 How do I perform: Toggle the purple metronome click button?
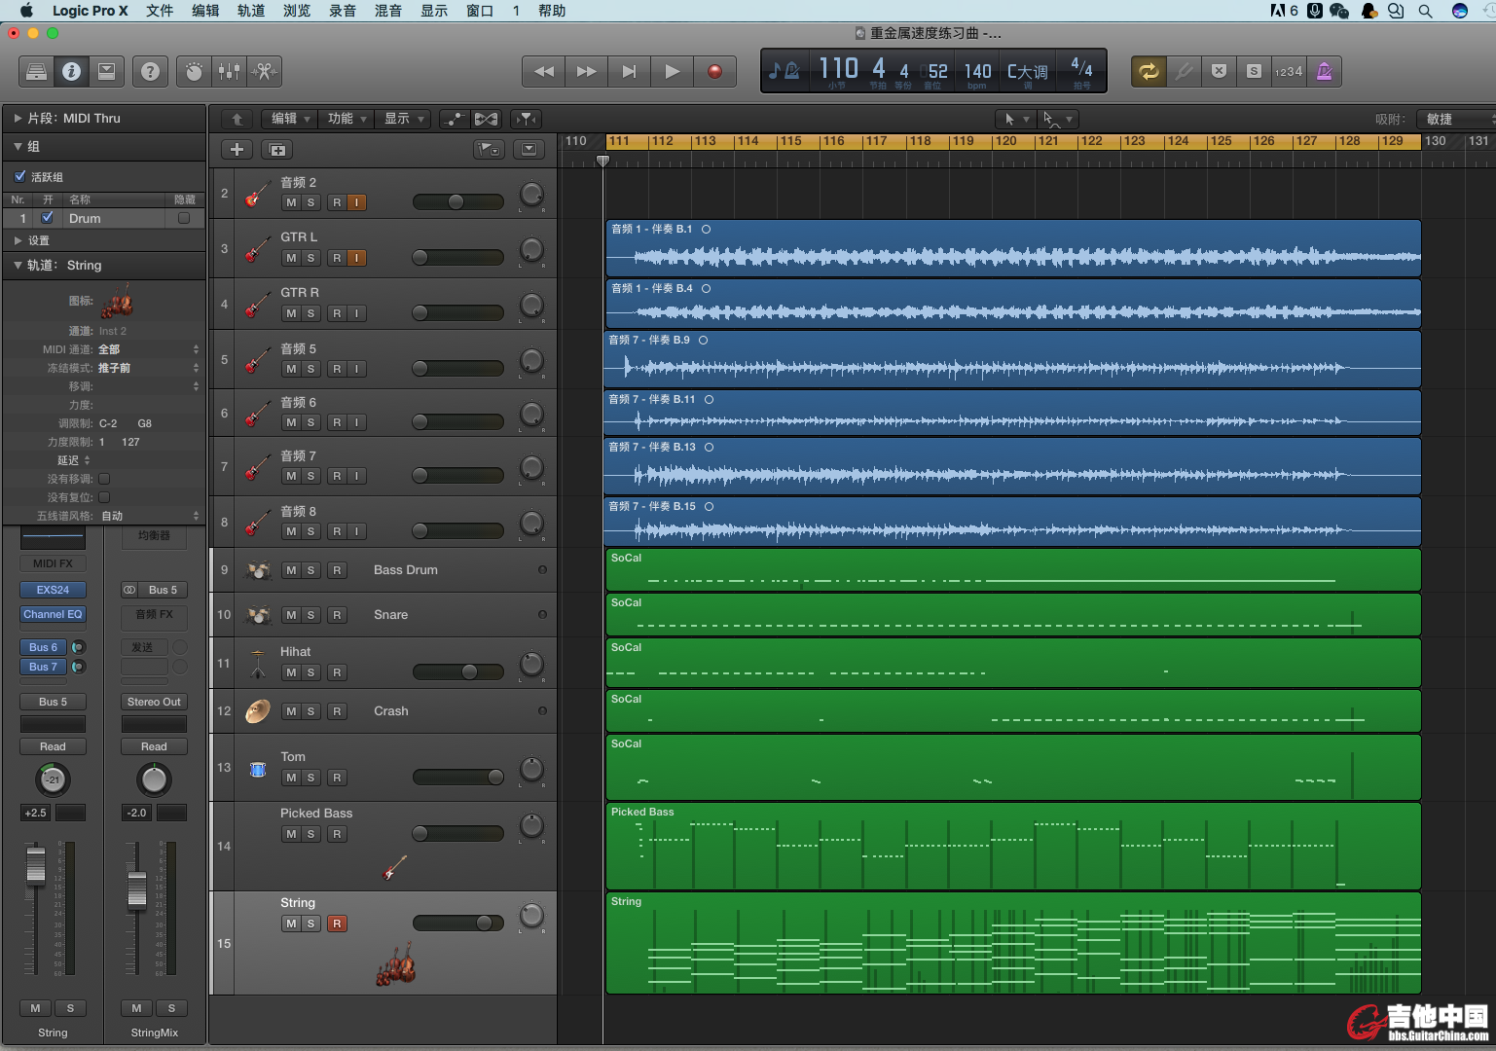pos(1324,71)
